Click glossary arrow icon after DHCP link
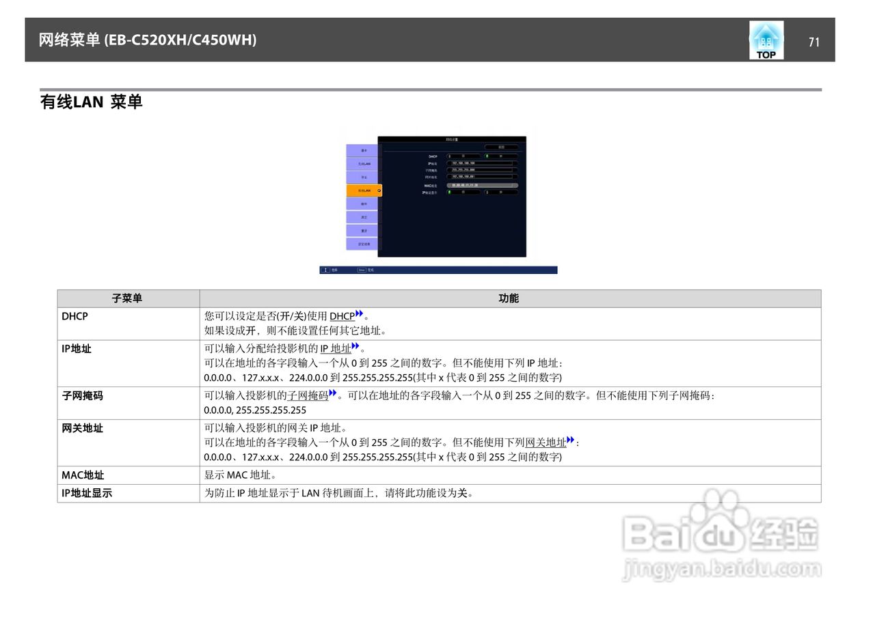 [x=359, y=314]
